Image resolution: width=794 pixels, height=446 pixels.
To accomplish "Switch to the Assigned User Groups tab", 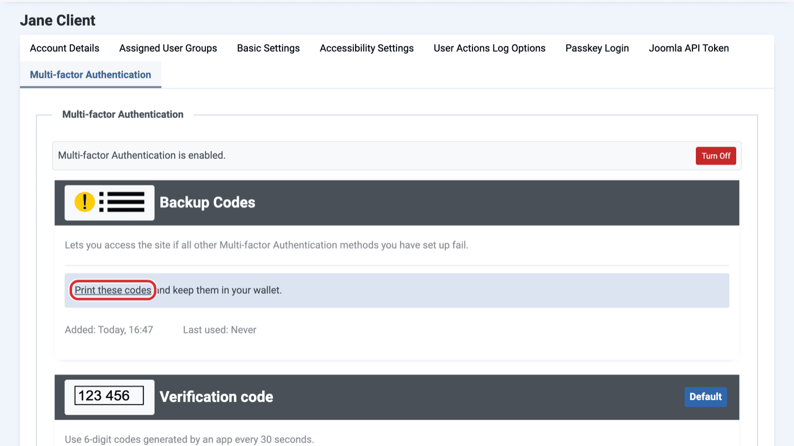I will tap(168, 48).
